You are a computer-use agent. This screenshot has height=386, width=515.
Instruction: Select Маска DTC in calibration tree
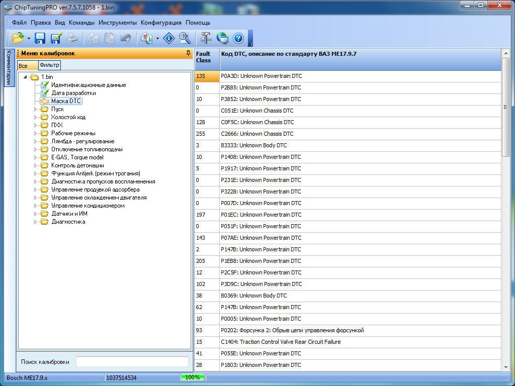[66, 101]
